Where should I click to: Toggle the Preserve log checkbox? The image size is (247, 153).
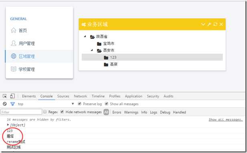(x=79, y=104)
